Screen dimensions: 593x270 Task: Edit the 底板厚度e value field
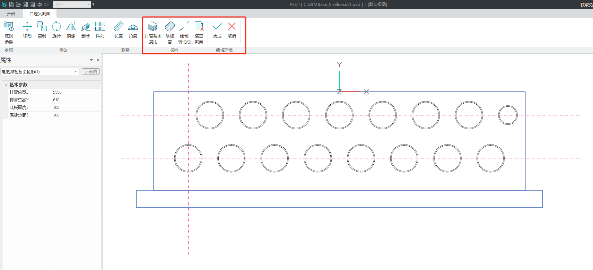pyautogui.click(x=76, y=107)
